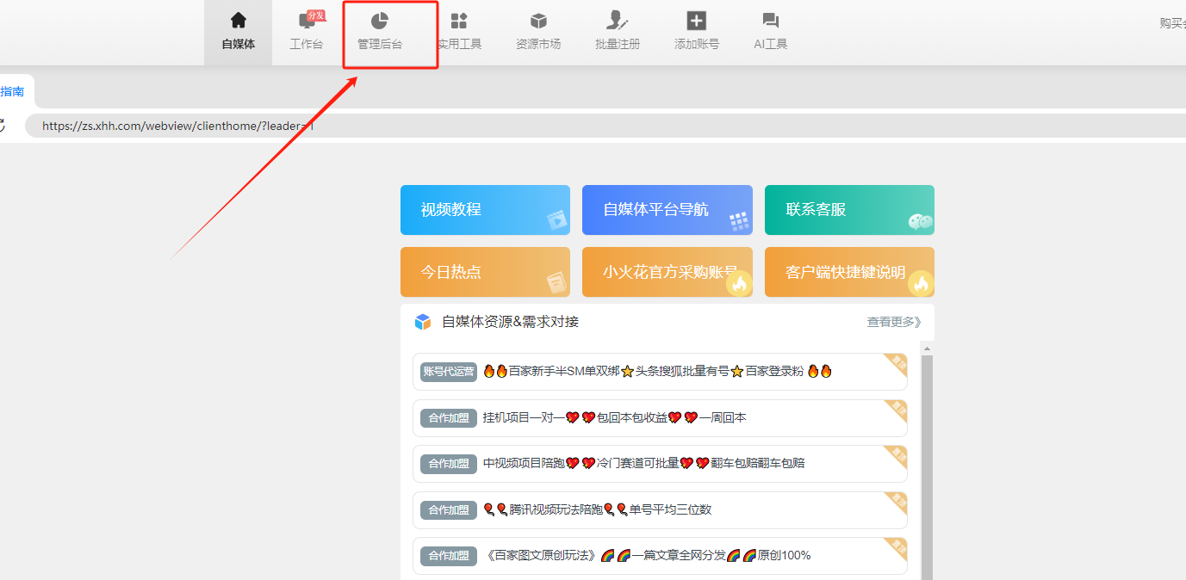Open 小火花官方采购账号 card

click(x=668, y=272)
